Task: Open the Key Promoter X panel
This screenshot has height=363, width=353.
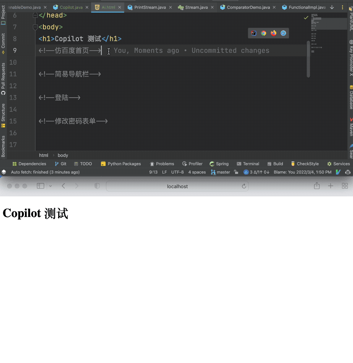Action: 351,57
